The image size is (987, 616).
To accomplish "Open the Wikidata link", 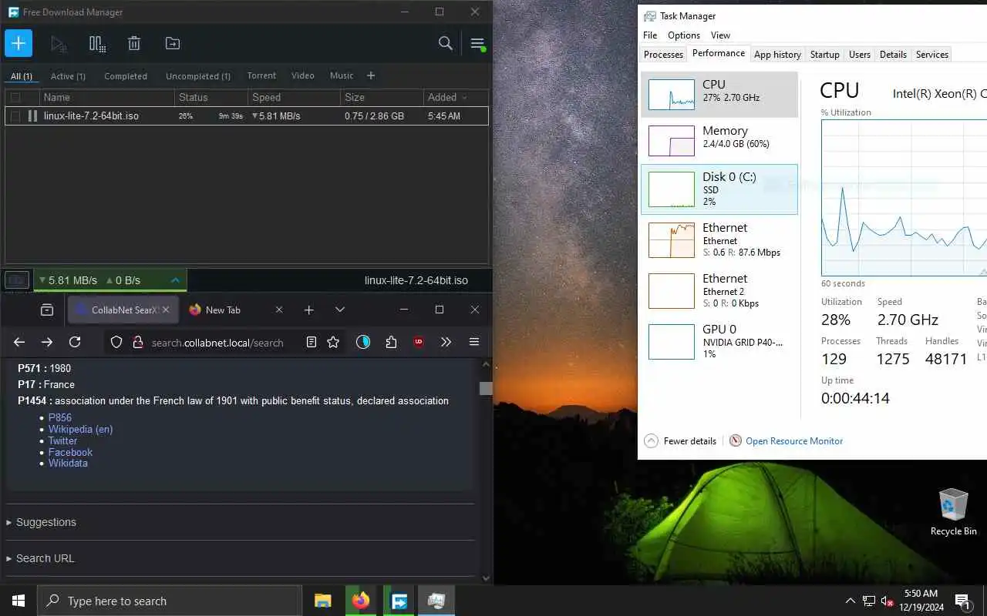I will pos(68,463).
